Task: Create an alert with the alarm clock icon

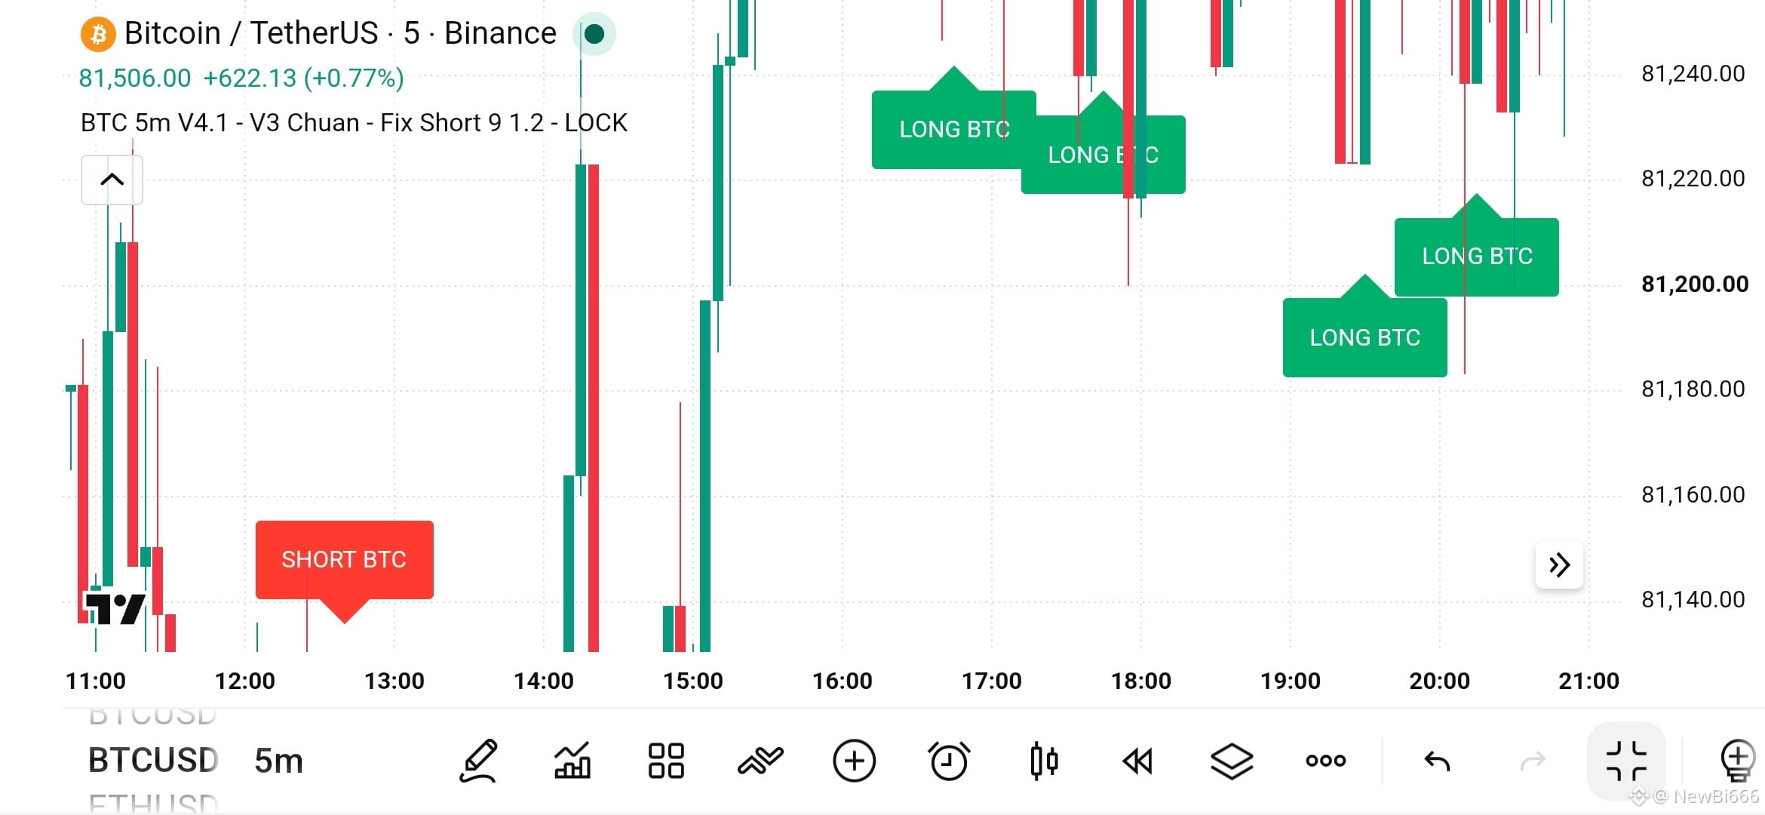Action: click(949, 761)
